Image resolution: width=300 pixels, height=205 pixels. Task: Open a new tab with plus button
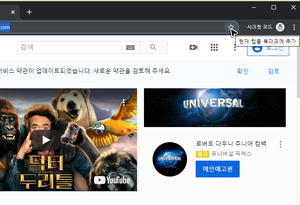(x=29, y=12)
